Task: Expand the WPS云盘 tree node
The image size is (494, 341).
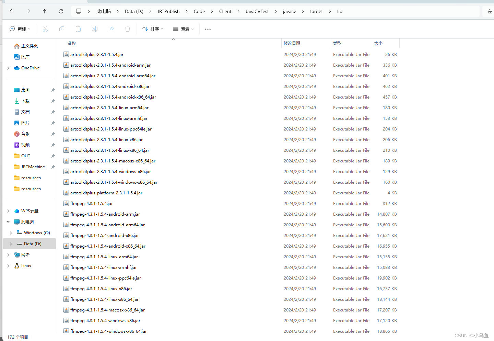Action: click(8, 211)
